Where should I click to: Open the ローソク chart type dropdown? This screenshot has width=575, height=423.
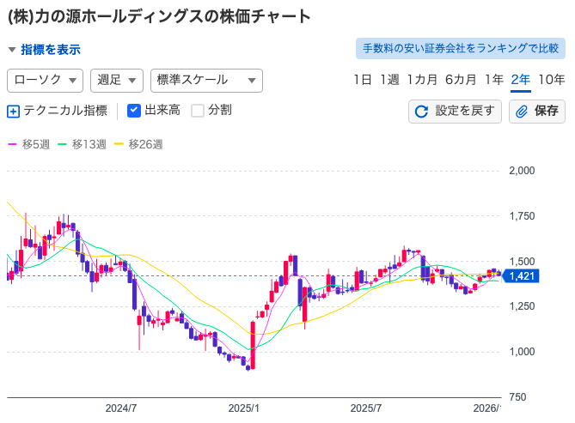[45, 80]
